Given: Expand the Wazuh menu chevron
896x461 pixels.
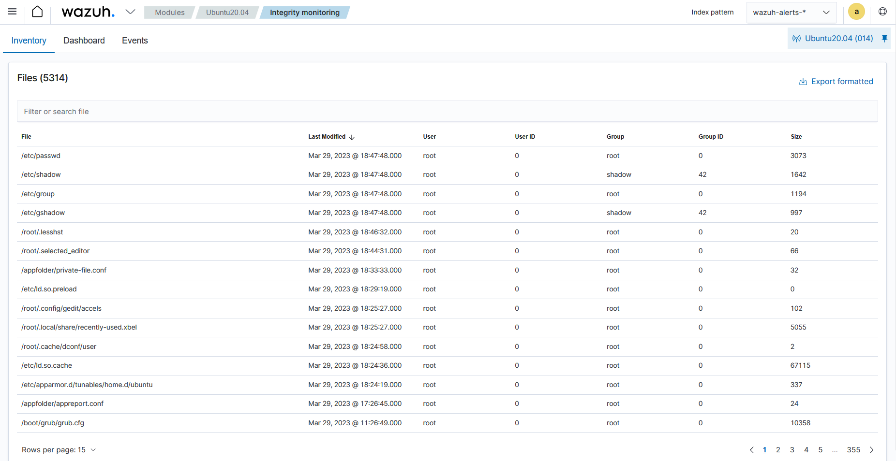Looking at the screenshot, I should [x=130, y=12].
